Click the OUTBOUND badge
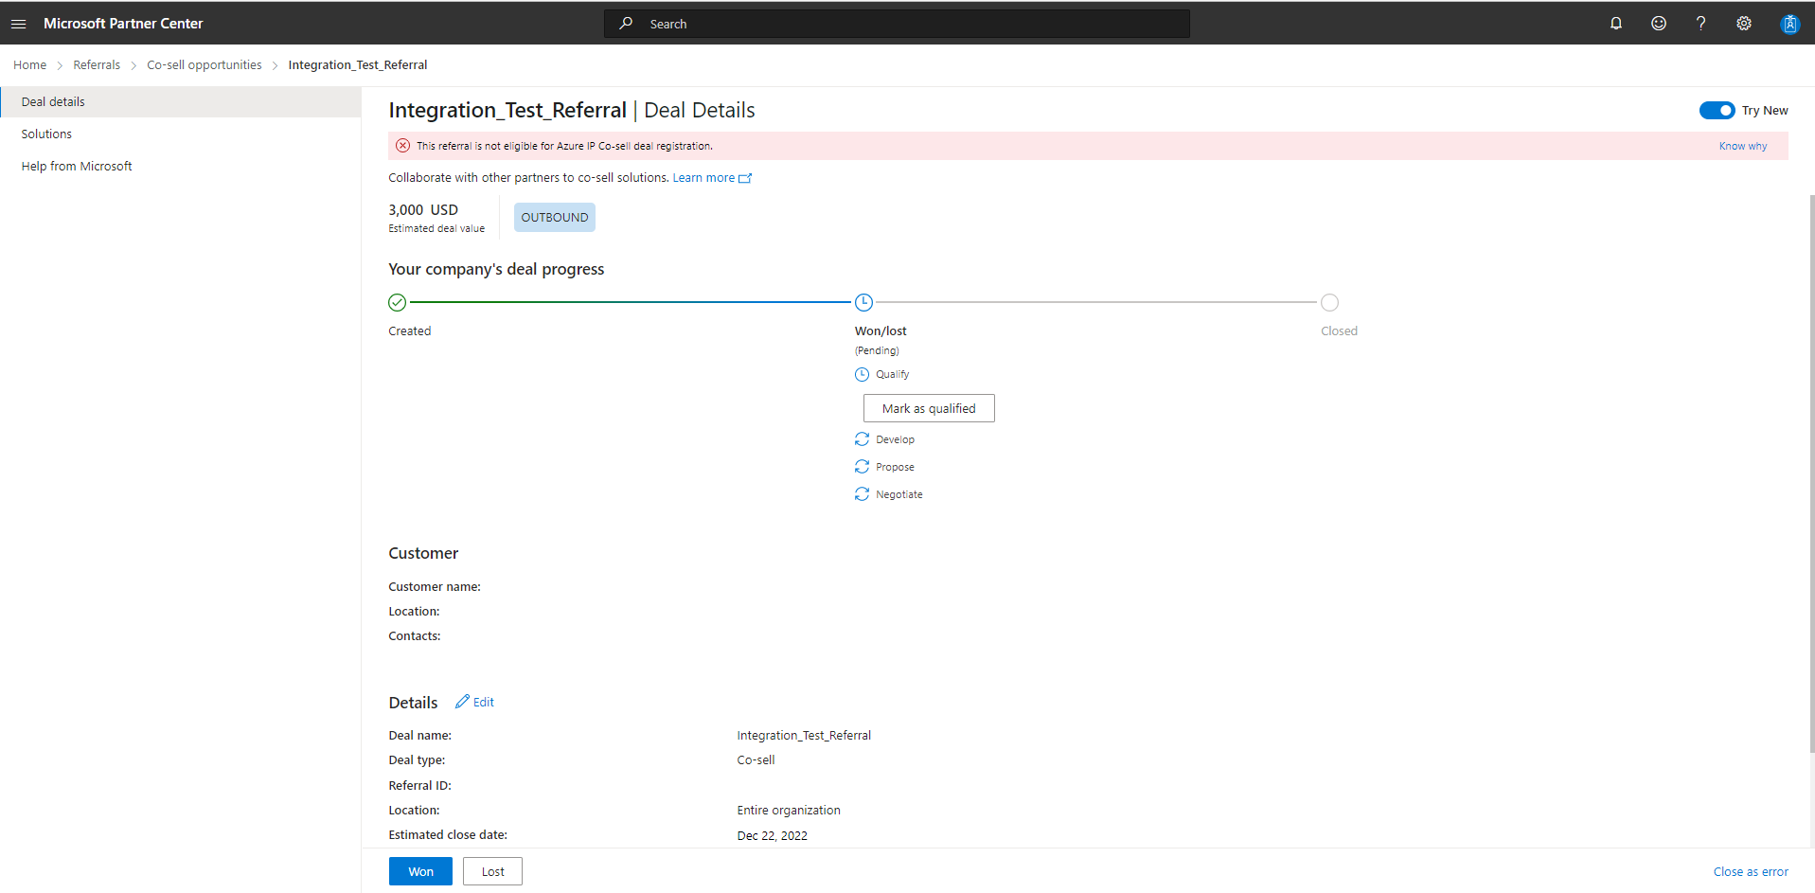This screenshot has width=1815, height=893. 555,218
